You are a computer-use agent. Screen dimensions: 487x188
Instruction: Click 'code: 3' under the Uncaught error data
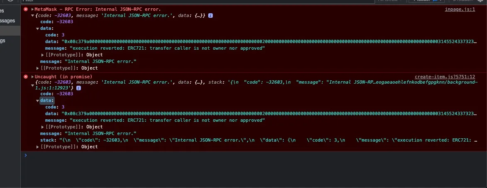55,107
